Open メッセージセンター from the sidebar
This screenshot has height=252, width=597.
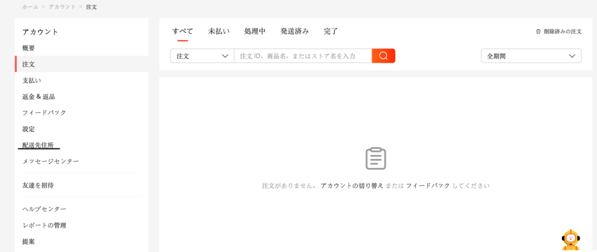click(x=51, y=161)
